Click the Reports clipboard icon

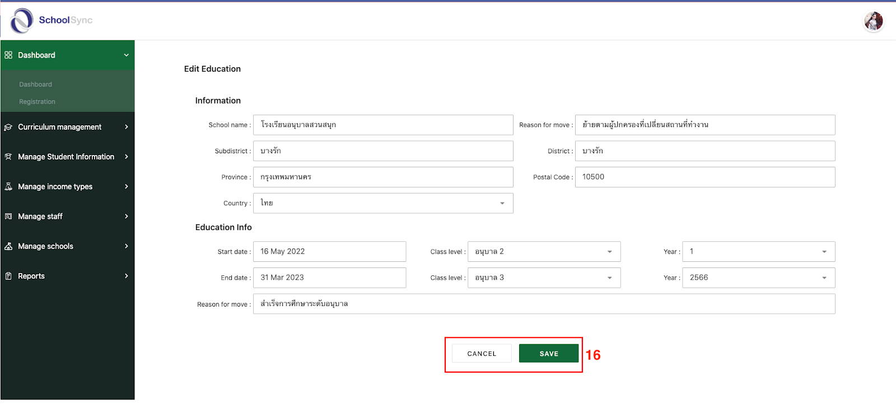pos(8,276)
